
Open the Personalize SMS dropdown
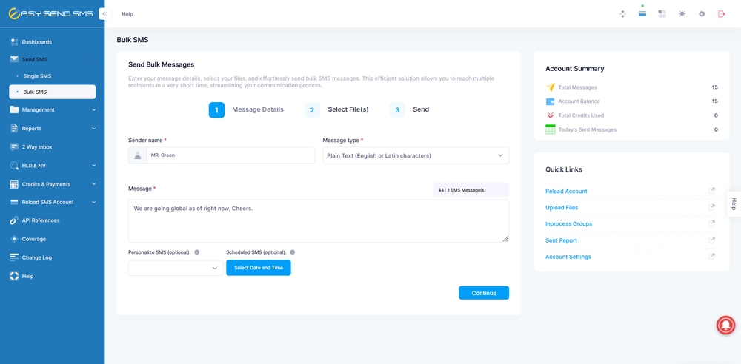coord(176,268)
